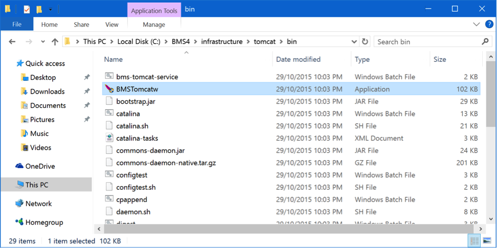Unpin Desktop using its pin icon
Image resolution: width=497 pixels, height=248 pixels.
click(x=87, y=77)
